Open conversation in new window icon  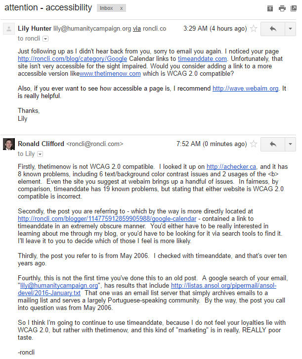click(294, 8)
